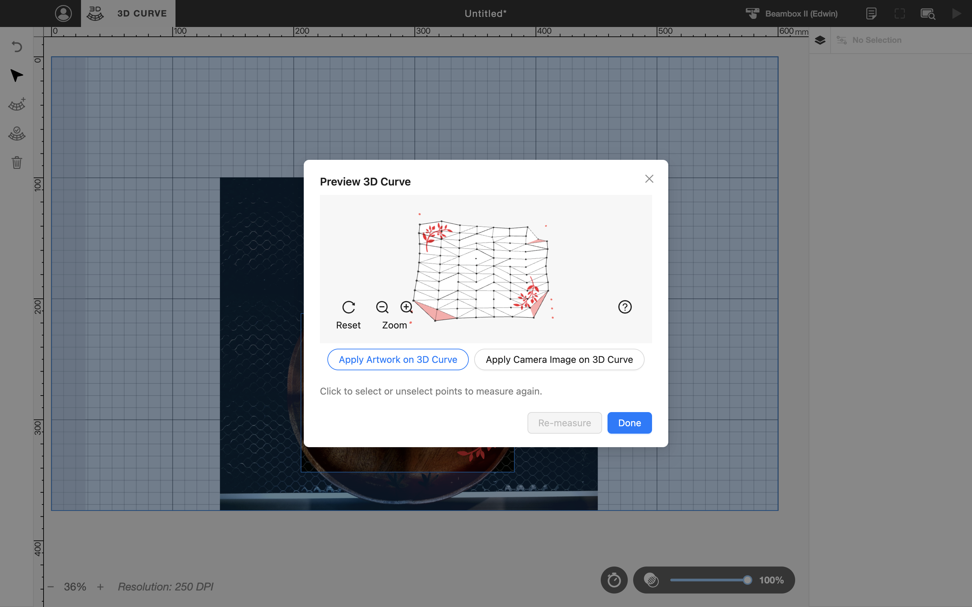972x607 pixels.
Task: Open the user account icon
Action: tap(63, 13)
